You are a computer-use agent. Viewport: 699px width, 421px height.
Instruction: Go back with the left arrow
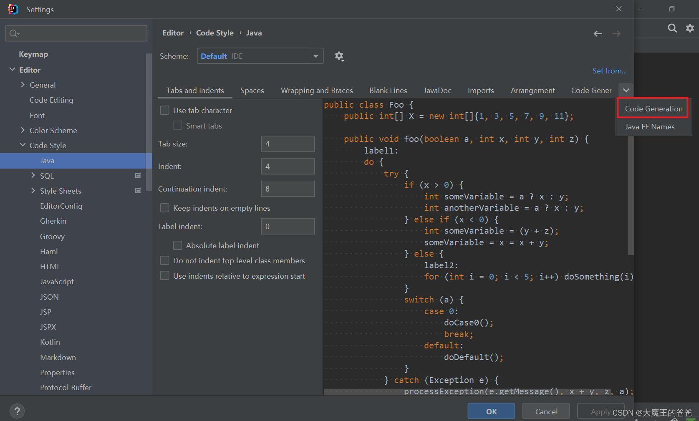coord(598,33)
